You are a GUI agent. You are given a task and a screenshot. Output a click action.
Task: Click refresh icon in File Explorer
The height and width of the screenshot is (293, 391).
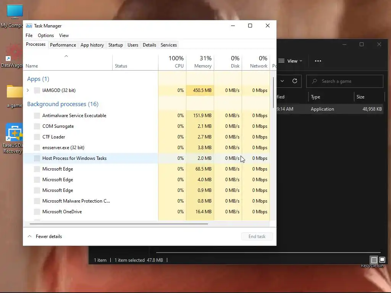294,81
